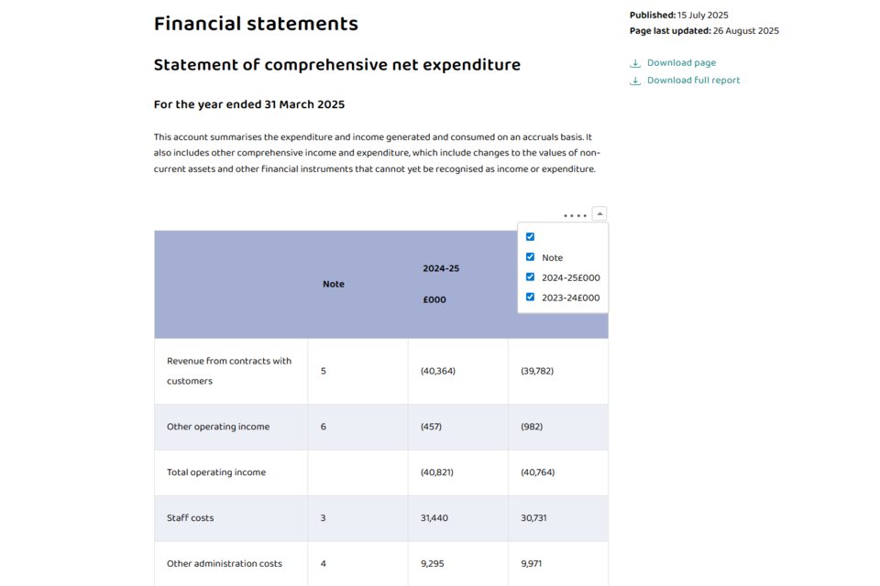Click the Note column header
The image size is (880, 586).
pyautogui.click(x=334, y=284)
